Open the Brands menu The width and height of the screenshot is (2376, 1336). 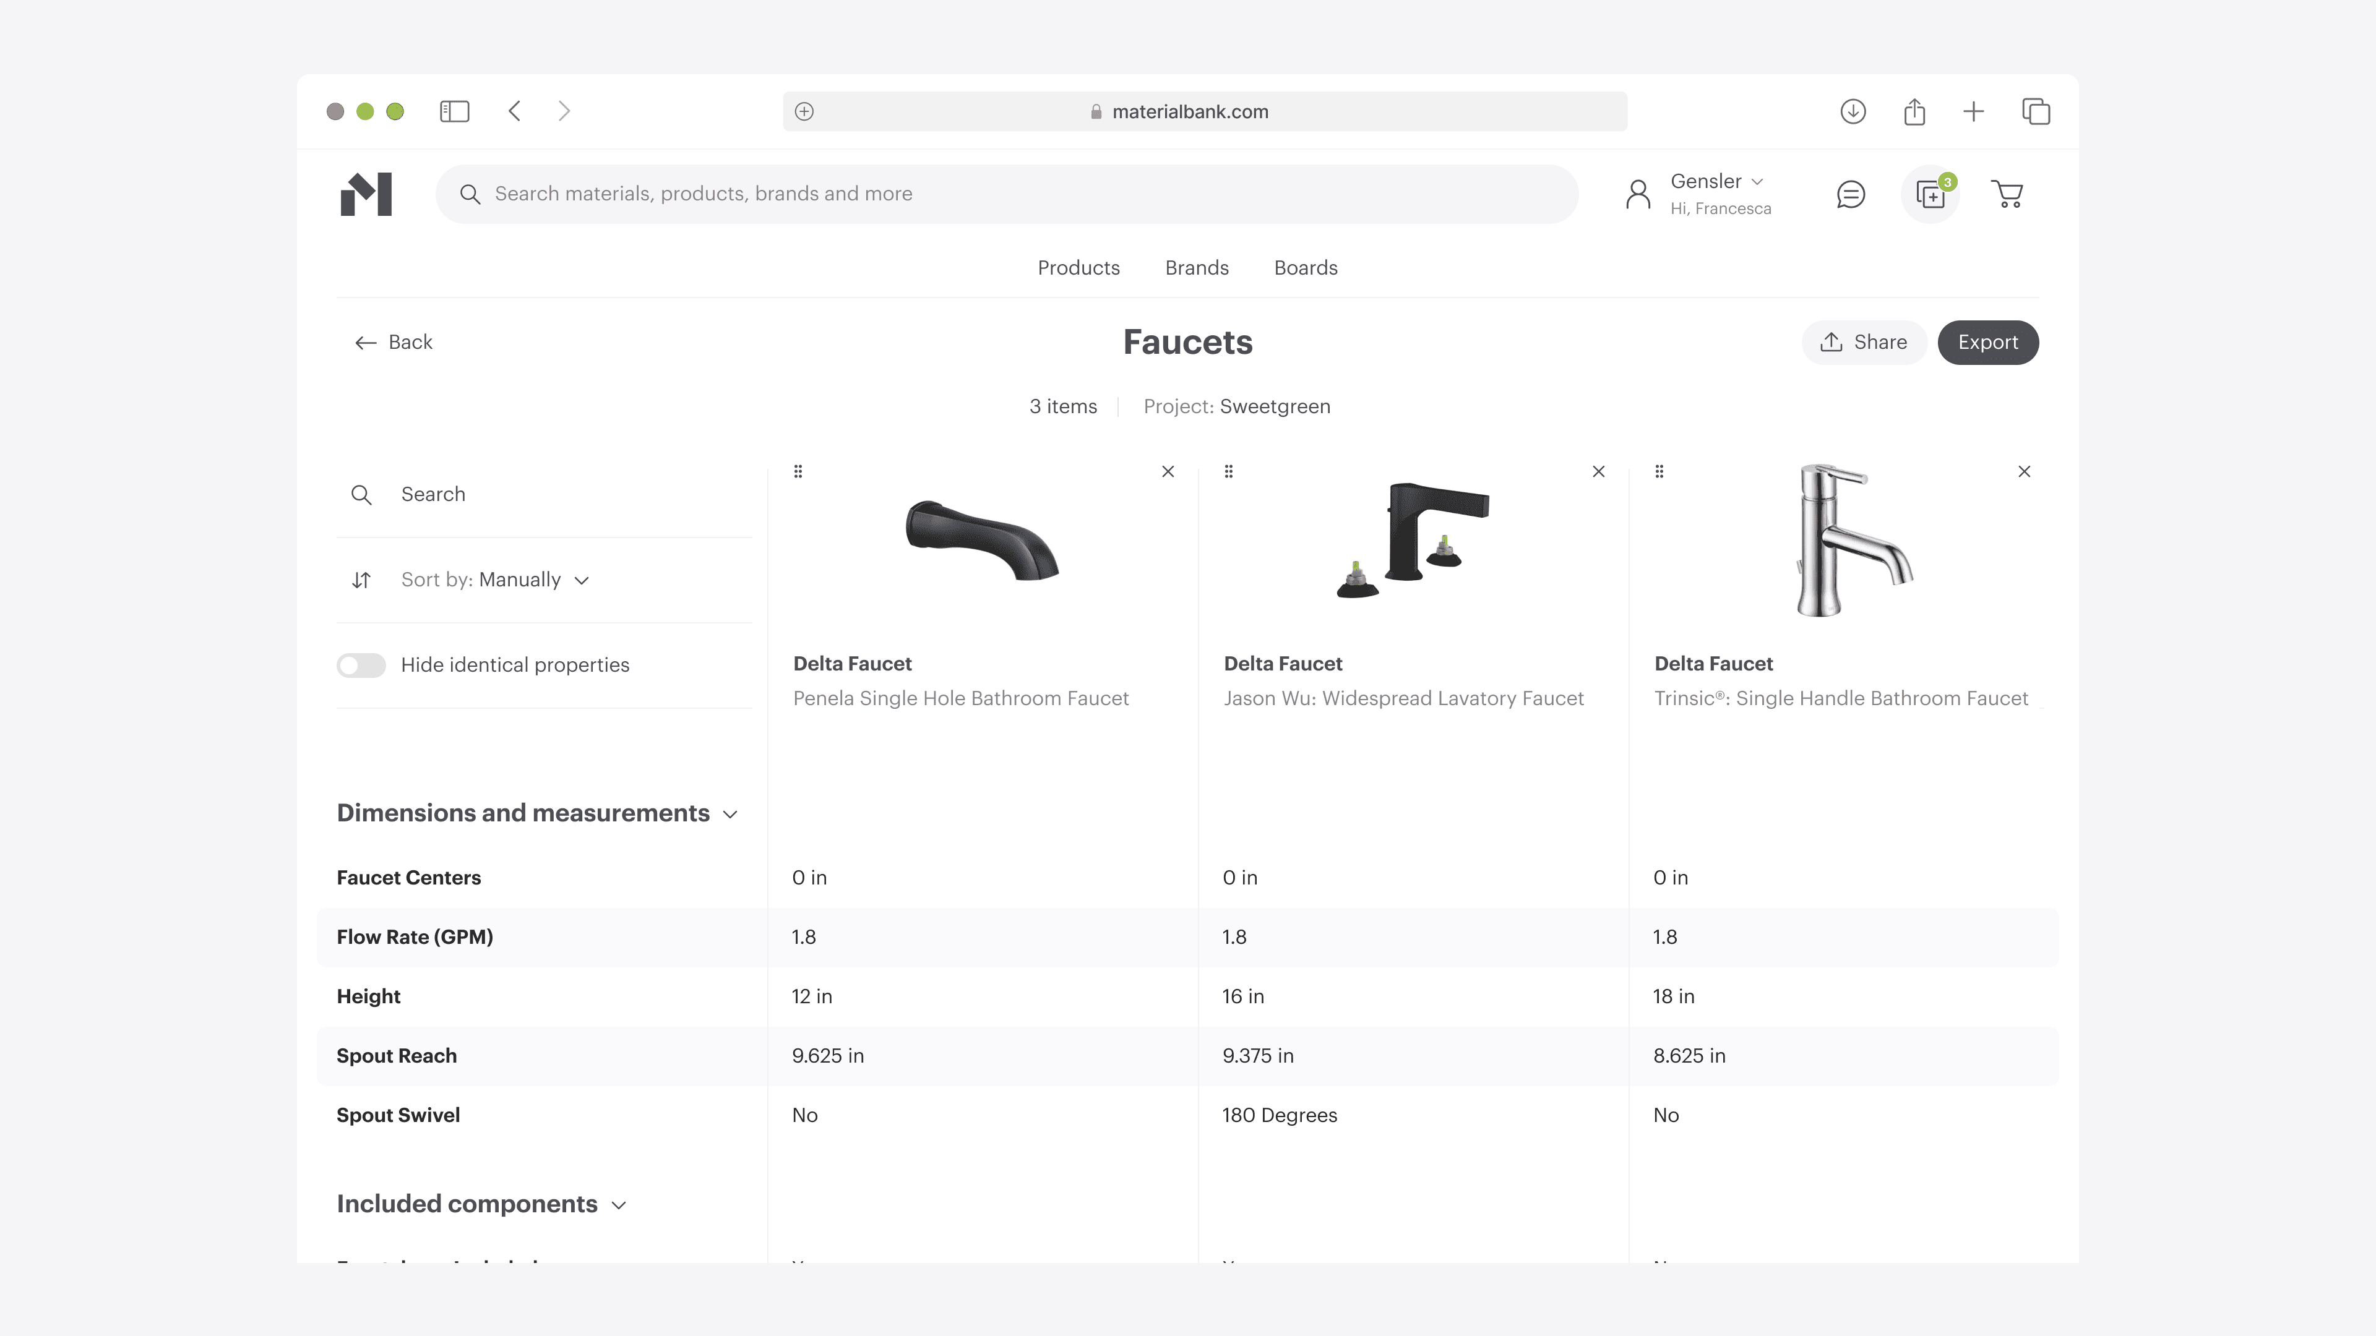click(x=1196, y=267)
